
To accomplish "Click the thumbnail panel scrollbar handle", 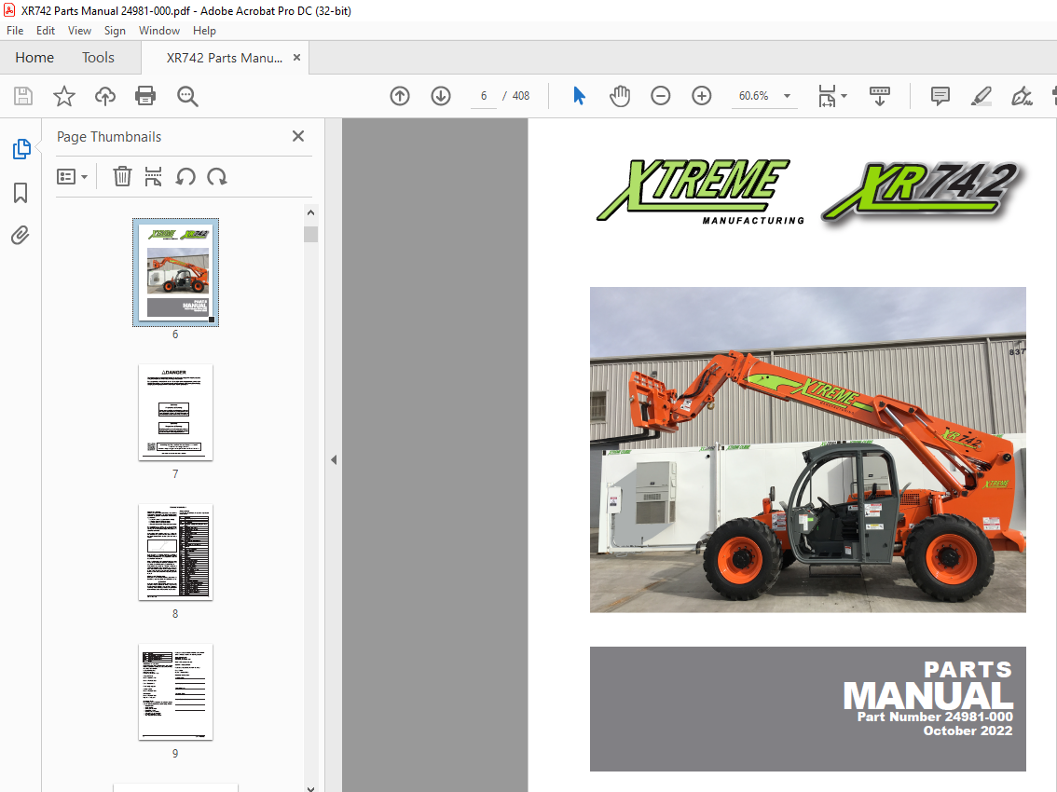I will [x=310, y=235].
